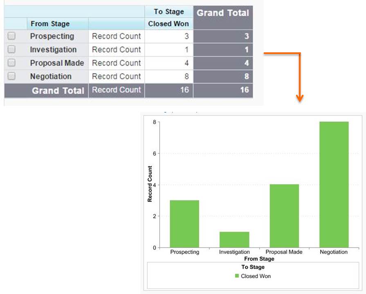Select the Prospecting bar in the chart
This screenshot has height=294, width=366.
(184, 224)
